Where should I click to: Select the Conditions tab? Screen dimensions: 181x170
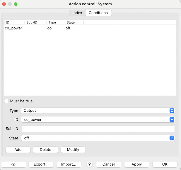click(x=98, y=13)
